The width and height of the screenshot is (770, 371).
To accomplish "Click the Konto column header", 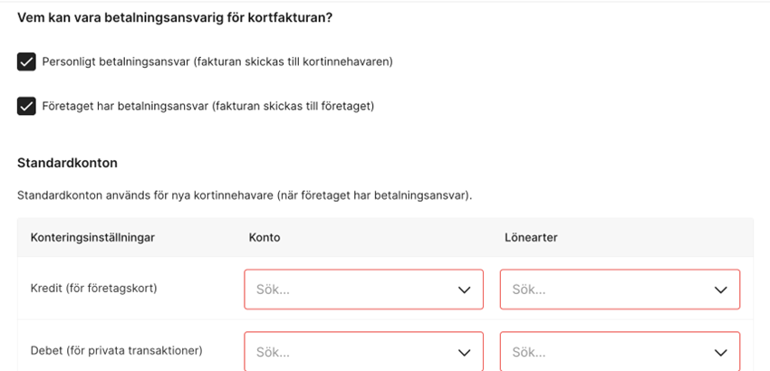I will [265, 237].
